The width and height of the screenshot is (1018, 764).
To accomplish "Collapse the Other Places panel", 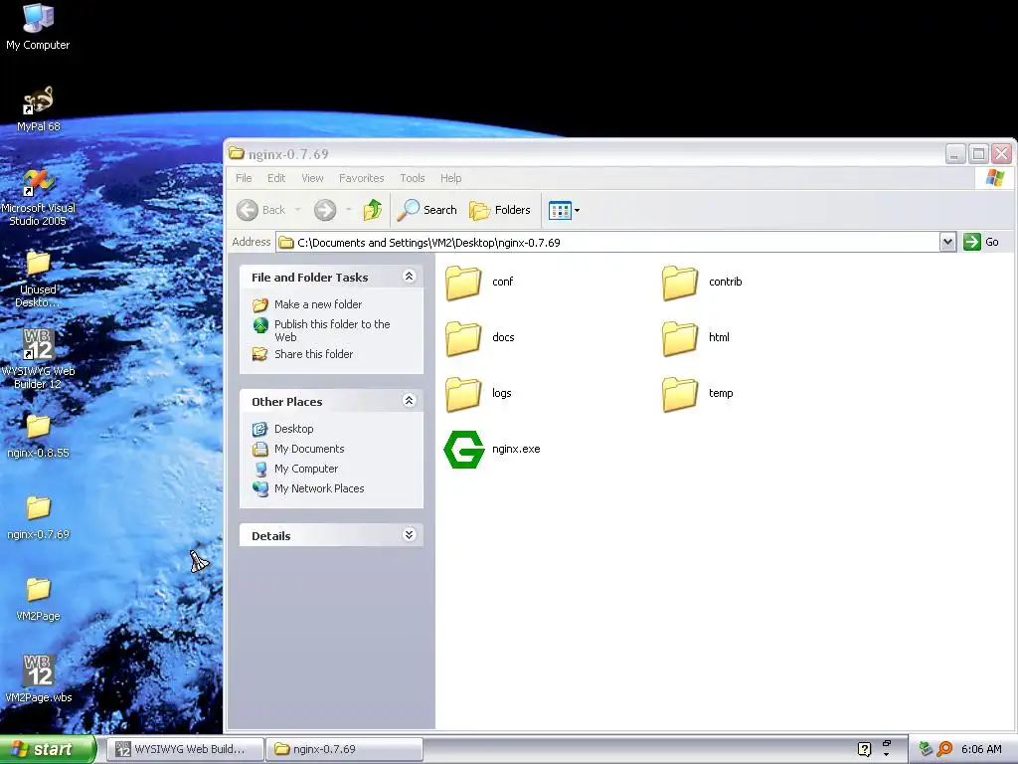I will click(x=409, y=400).
